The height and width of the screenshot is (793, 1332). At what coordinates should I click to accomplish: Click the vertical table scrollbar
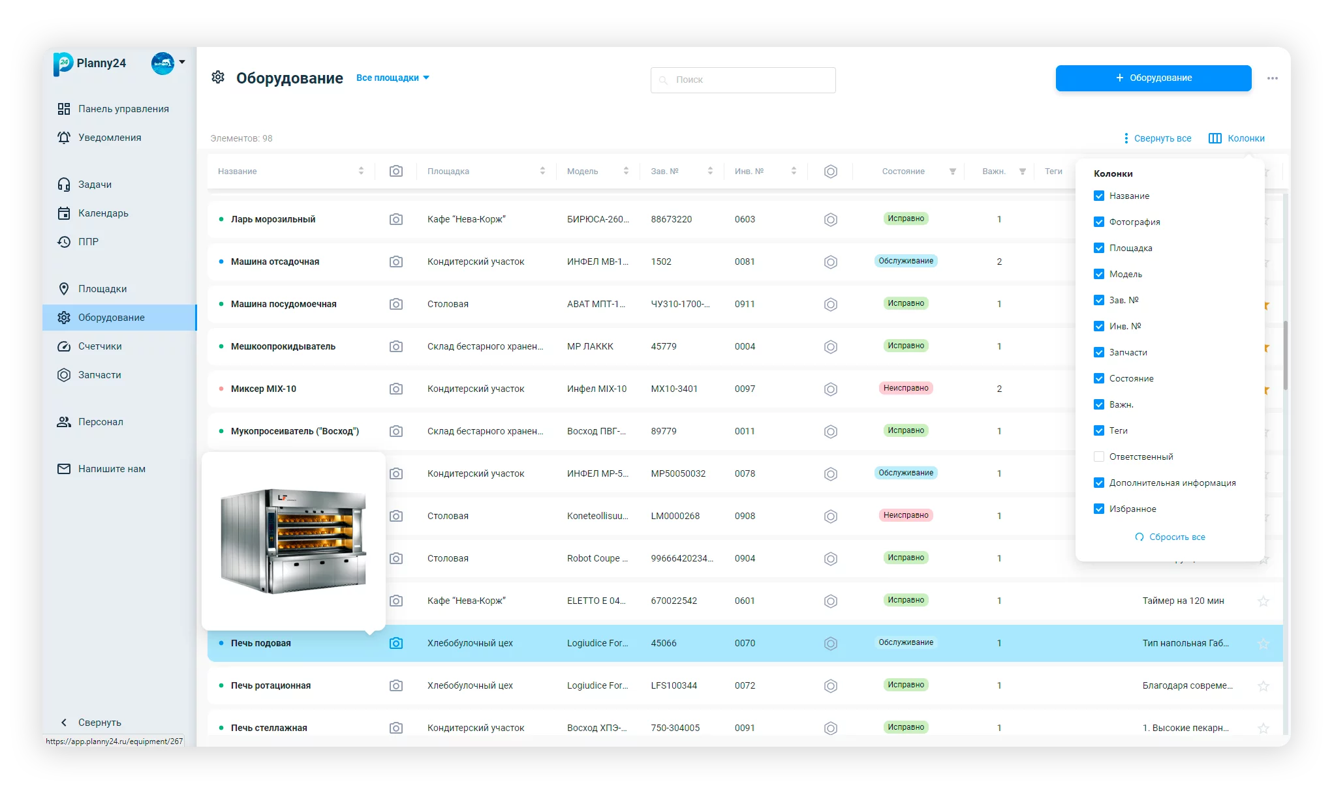(1285, 355)
